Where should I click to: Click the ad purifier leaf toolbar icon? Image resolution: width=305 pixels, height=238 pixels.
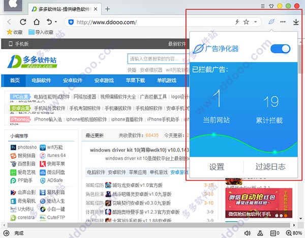(271, 21)
